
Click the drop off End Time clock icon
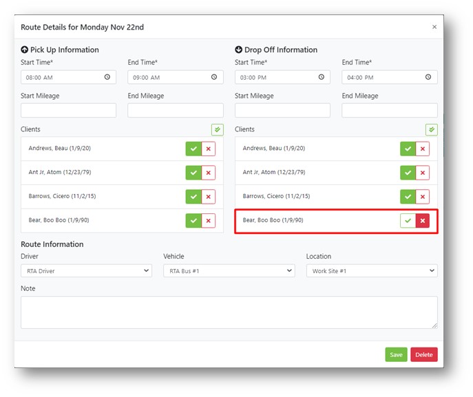(x=429, y=77)
